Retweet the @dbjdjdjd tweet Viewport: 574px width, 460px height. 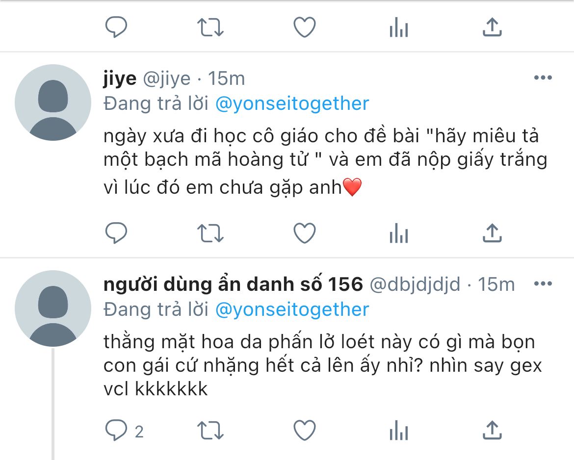click(x=210, y=431)
